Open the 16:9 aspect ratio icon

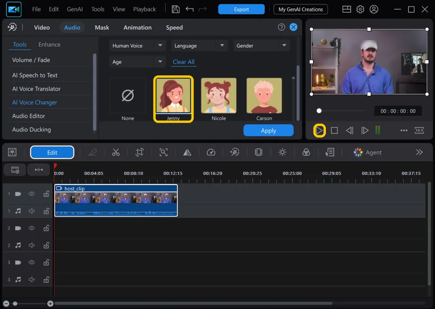click(x=419, y=130)
